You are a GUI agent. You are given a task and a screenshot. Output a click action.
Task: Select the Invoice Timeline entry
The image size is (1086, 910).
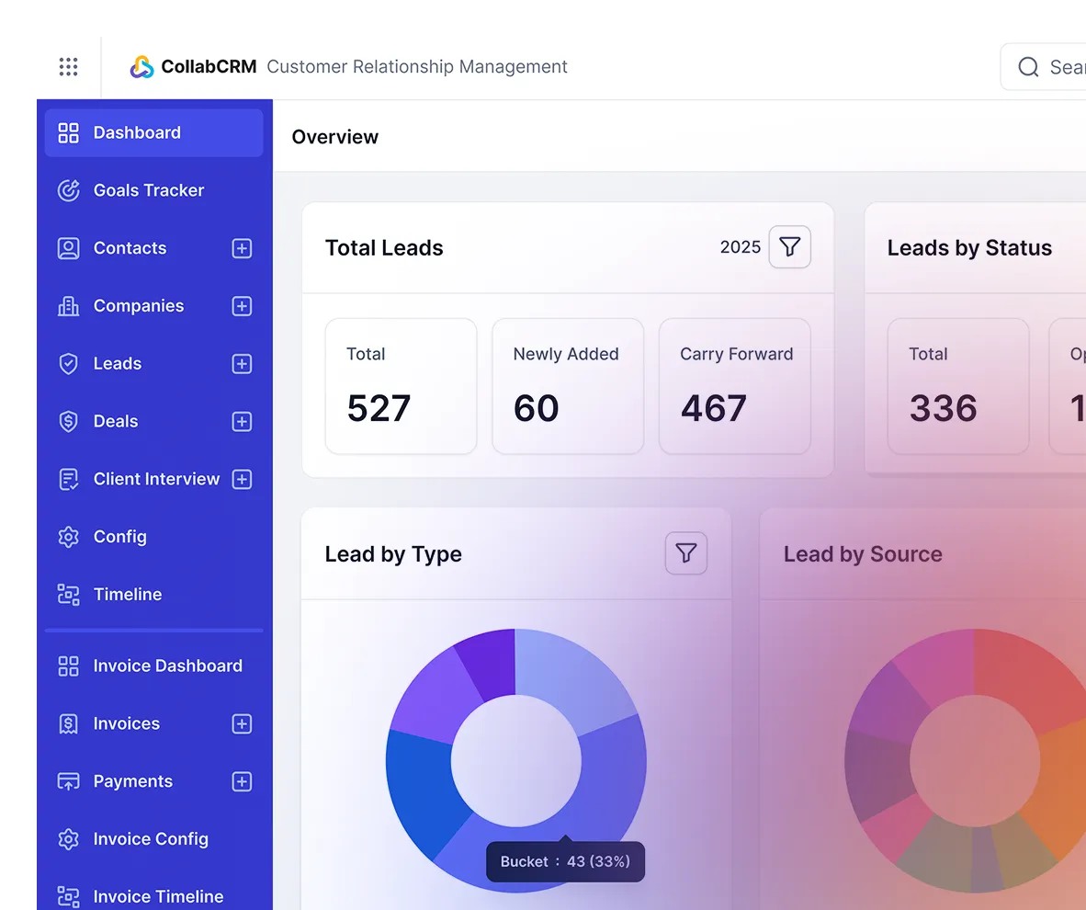tap(158, 896)
